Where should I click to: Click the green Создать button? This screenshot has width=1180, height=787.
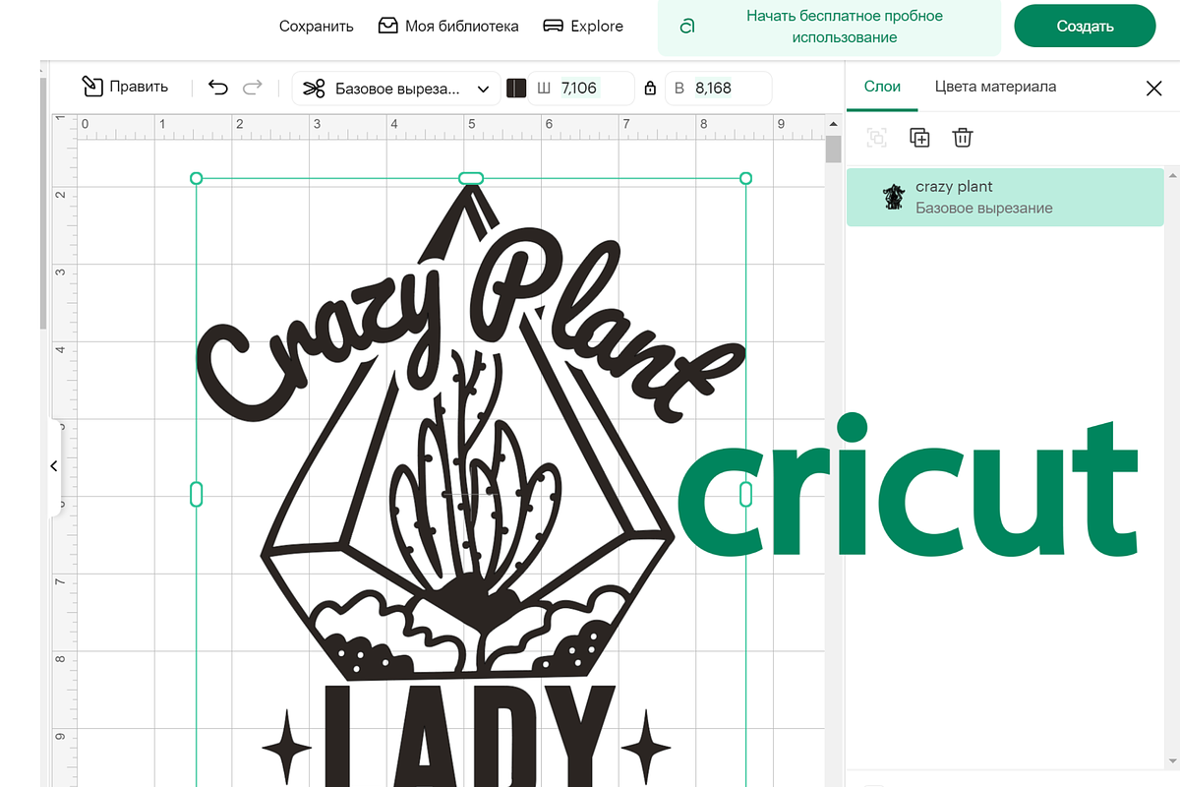pyautogui.click(x=1085, y=27)
